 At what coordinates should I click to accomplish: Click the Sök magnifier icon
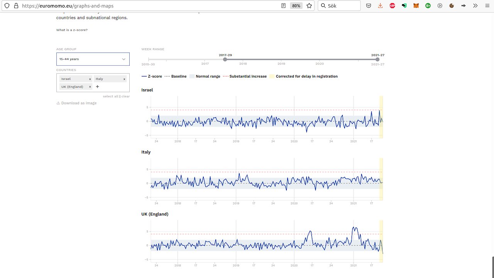point(323,6)
